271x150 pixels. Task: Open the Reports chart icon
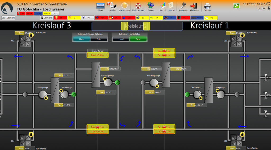(163, 6)
